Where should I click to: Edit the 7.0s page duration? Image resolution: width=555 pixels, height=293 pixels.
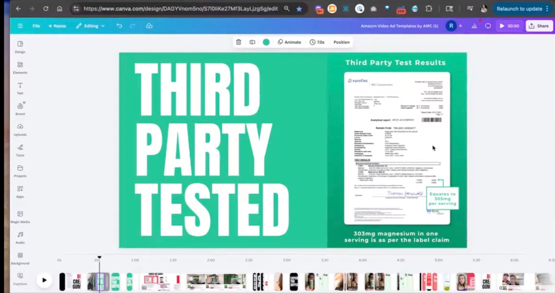[x=317, y=42]
